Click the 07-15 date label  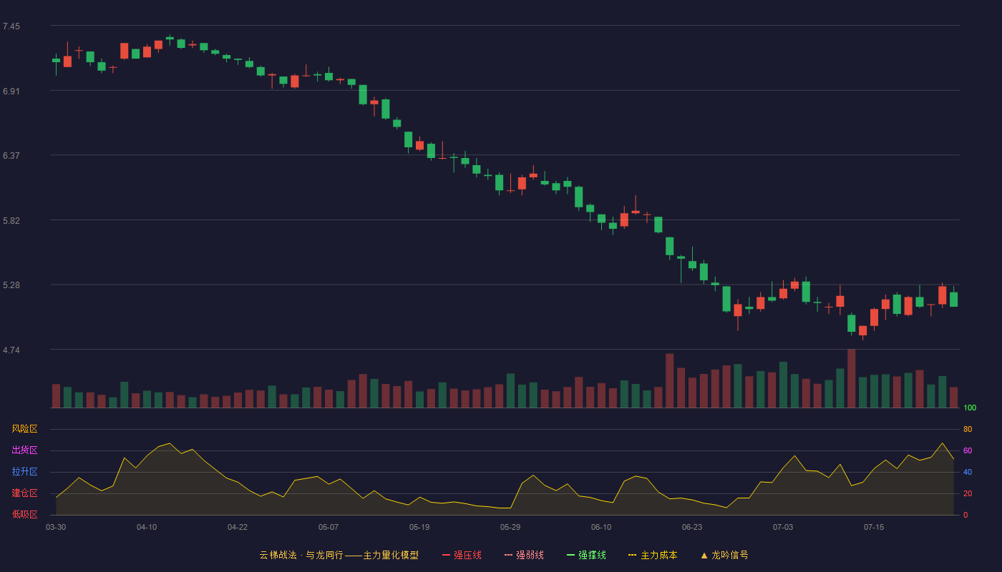pyautogui.click(x=874, y=527)
